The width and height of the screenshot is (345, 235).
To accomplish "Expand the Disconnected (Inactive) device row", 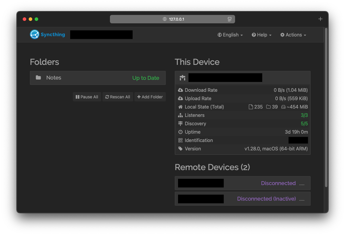I will (242, 199).
